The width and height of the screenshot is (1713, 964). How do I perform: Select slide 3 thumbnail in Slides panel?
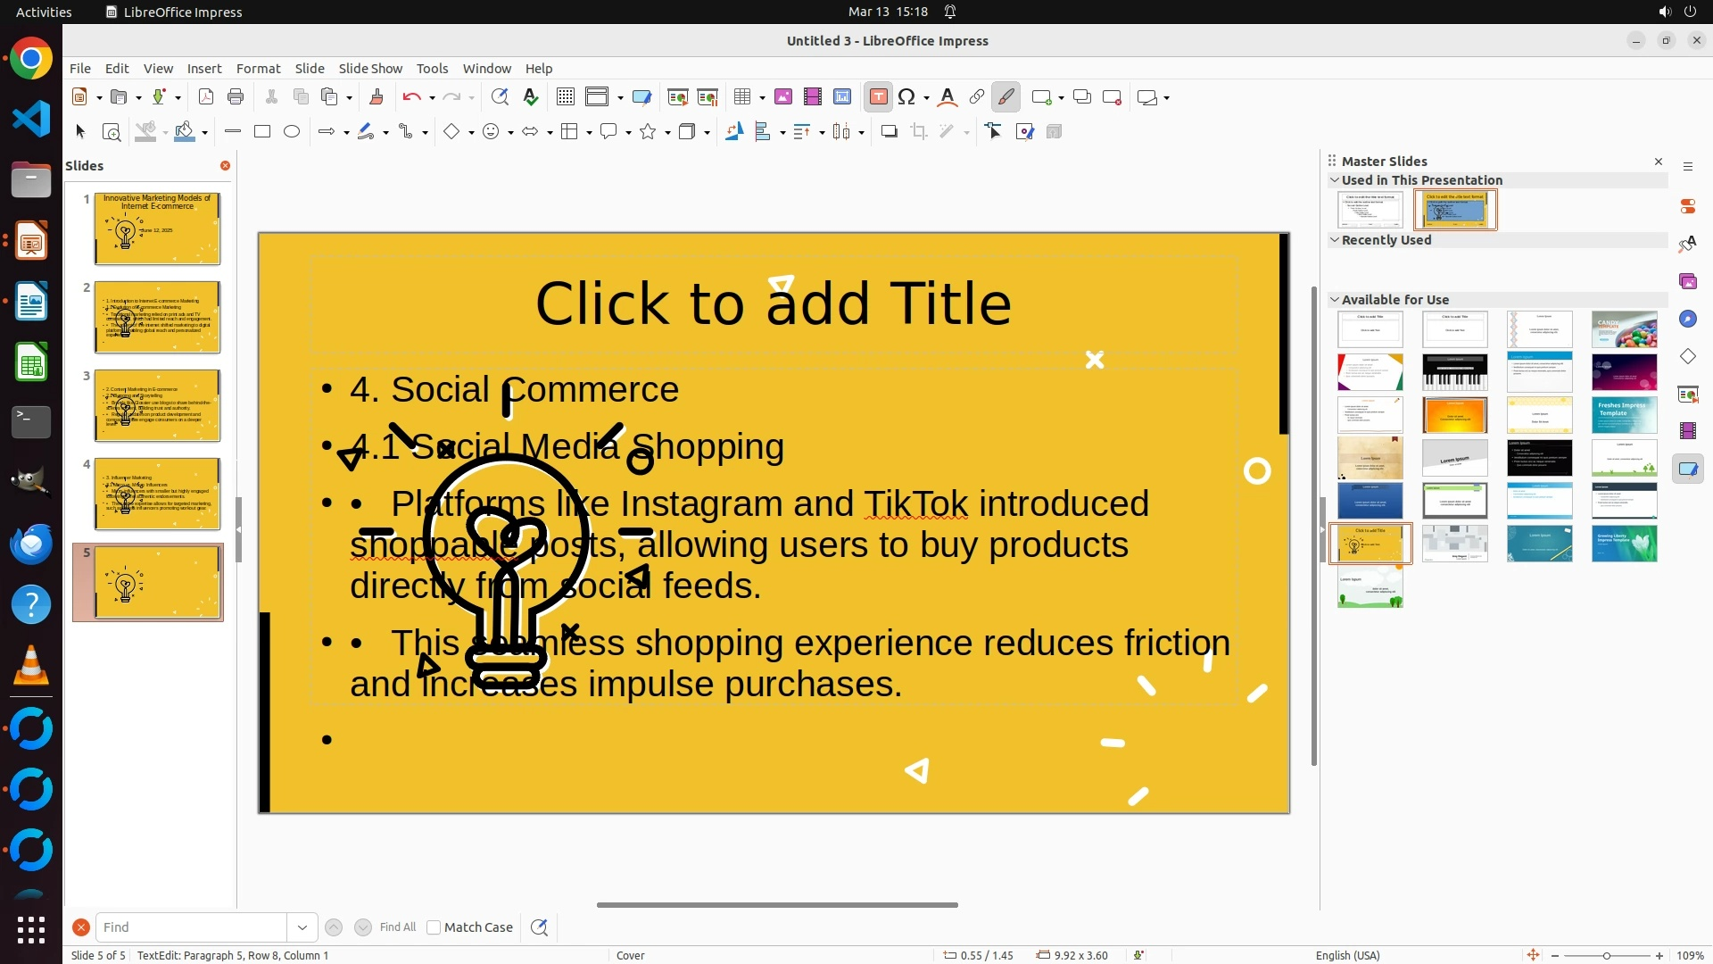pos(157,405)
